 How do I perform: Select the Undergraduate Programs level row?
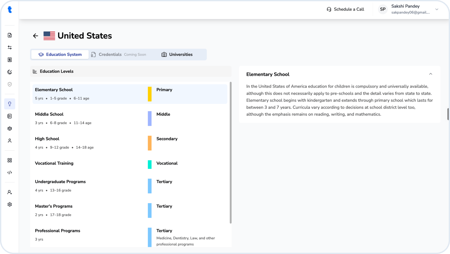tap(130, 186)
